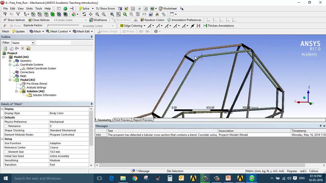The width and height of the screenshot is (326, 183).
Task: Activate the Rotate view tool
Action: point(84,14)
